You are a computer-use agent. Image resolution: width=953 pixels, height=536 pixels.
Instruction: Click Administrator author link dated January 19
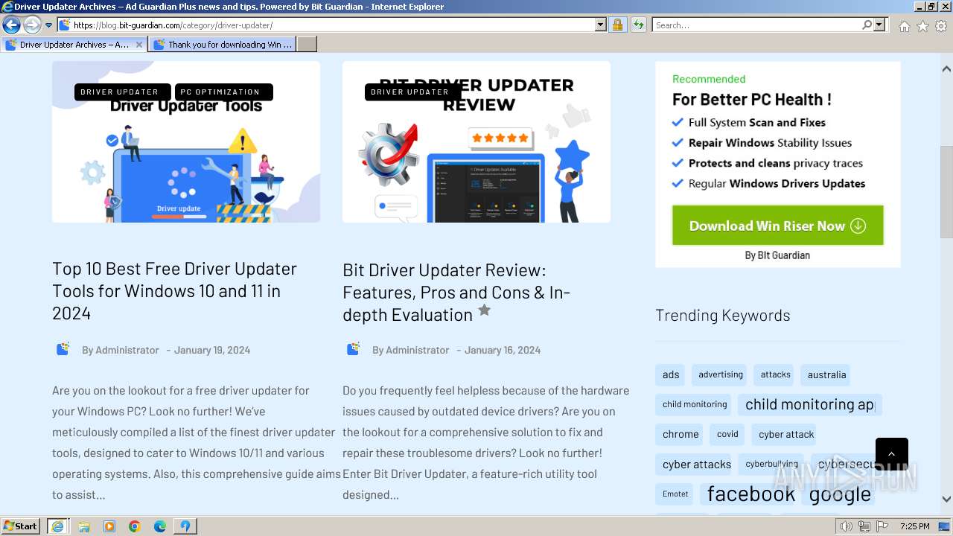[x=127, y=350]
